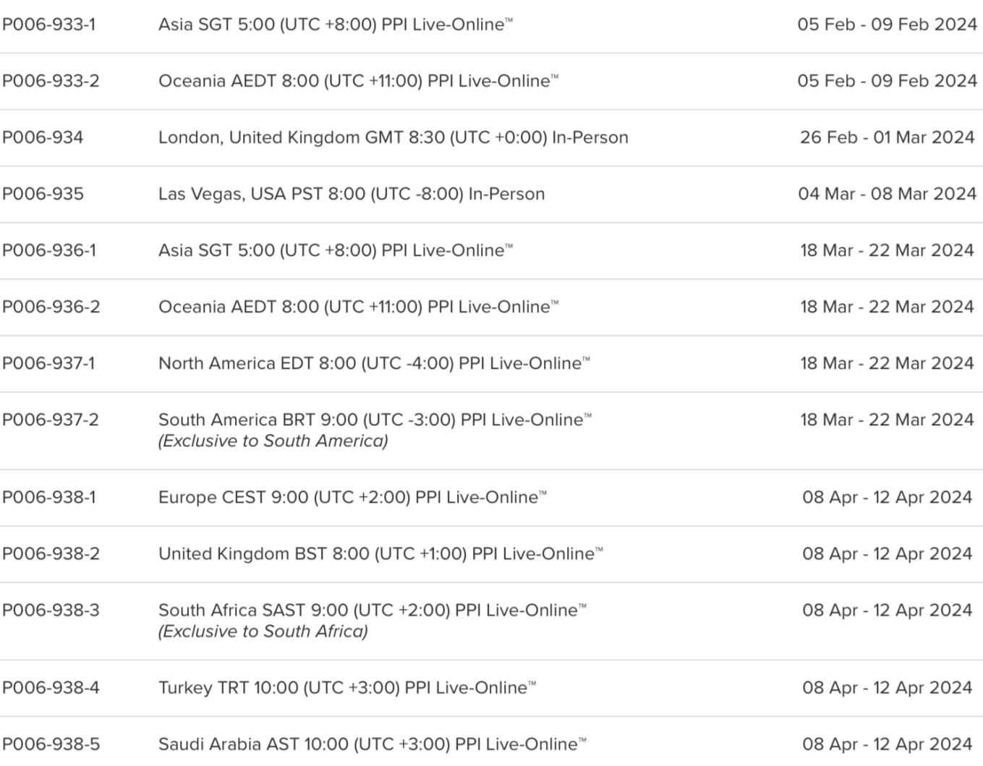This screenshot has width=983, height=766.
Task: Click the Las Vegas, USA In-Person row
Action: pyautogui.click(x=491, y=194)
